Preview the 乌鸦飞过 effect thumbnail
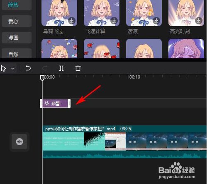 59,13
